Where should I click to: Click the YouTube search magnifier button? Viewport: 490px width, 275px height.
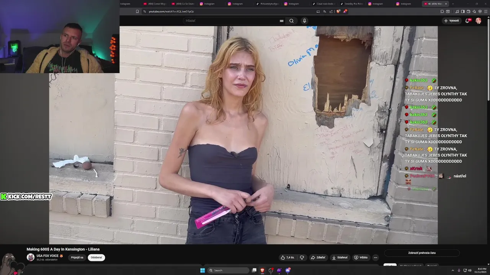tap(291, 21)
